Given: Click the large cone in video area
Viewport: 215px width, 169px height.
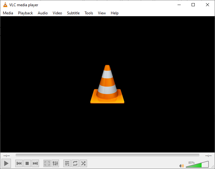Looking at the screenshot, I should click(107, 84).
